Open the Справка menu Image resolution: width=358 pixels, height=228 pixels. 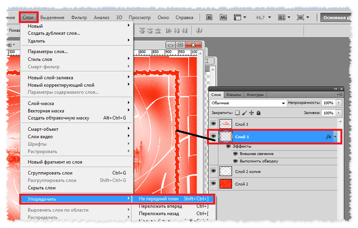click(184, 17)
